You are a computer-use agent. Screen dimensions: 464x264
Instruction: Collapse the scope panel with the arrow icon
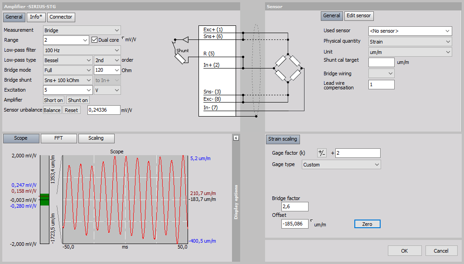(236, 138)
